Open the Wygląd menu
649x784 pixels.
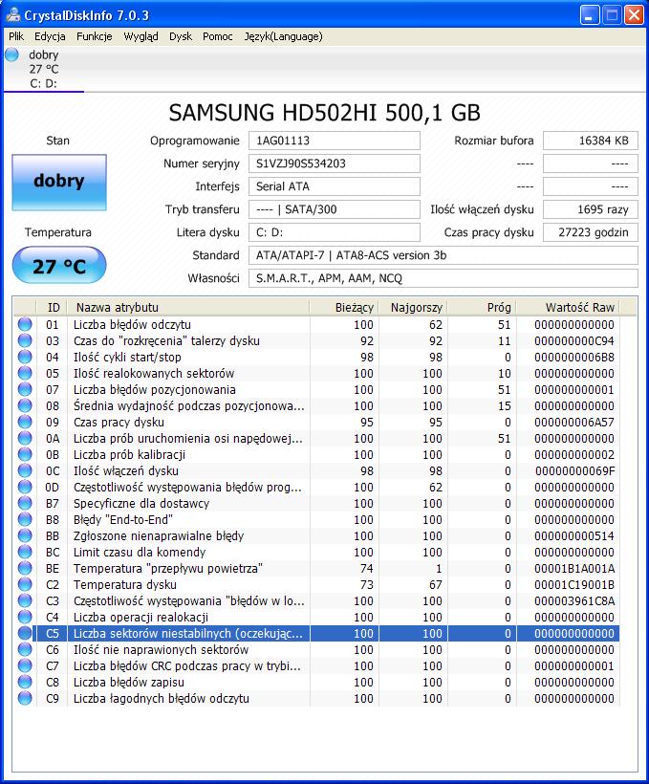coord(141,36)
